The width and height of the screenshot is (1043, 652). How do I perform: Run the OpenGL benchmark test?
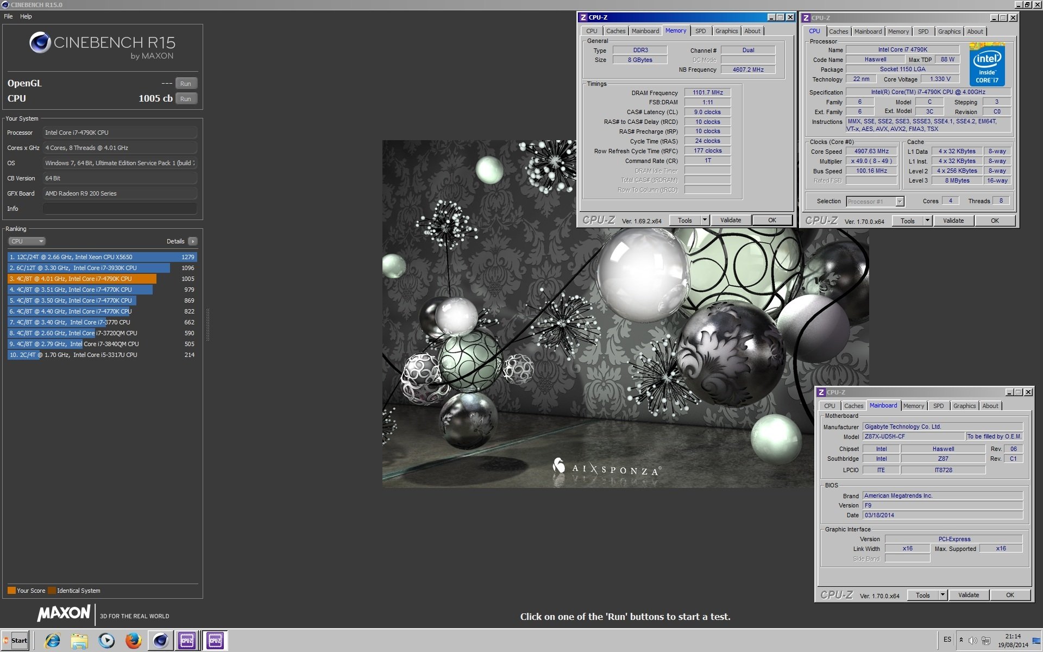click(x=186, y=84)
